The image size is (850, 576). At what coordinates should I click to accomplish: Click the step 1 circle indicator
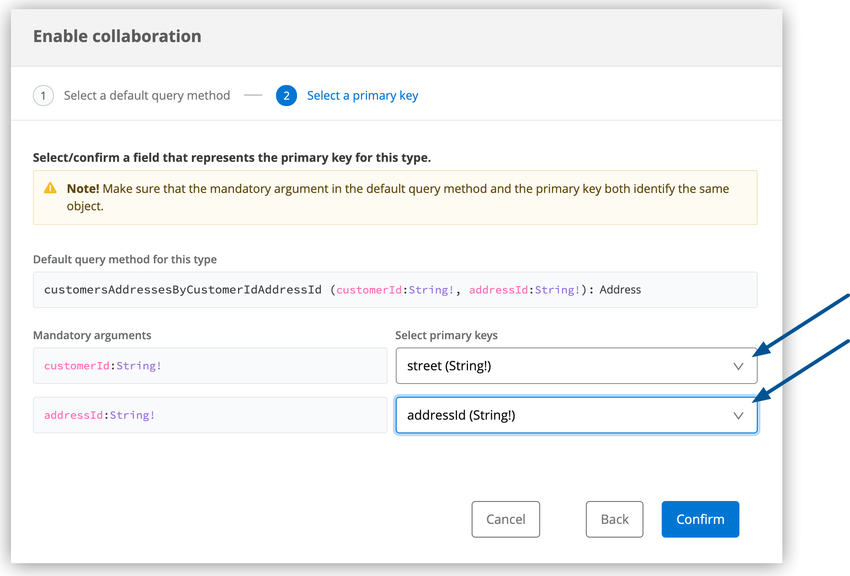click(x=43, y=96)
